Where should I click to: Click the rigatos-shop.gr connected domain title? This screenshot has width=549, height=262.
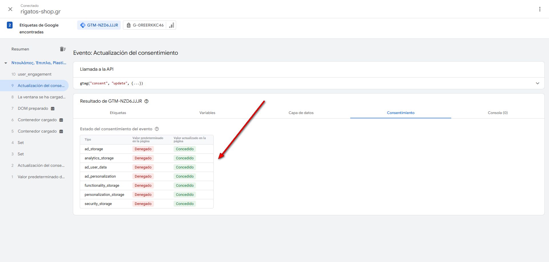41,12
